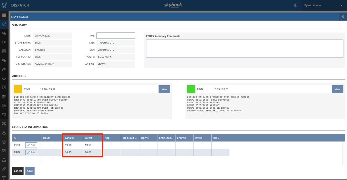Image resolution: width=347 pixels, height=180 pixels.
Task: Click the Enh Cloud column header
Action: (x=166, y=138)
